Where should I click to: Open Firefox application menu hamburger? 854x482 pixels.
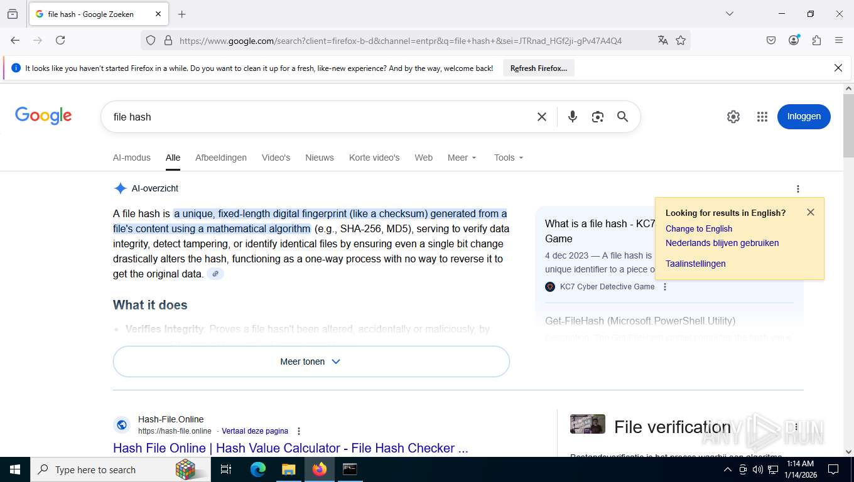839,40
